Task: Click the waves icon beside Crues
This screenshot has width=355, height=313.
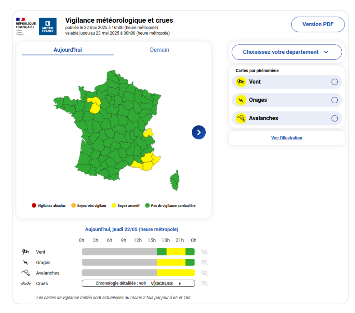Action: tap(26, 283)
